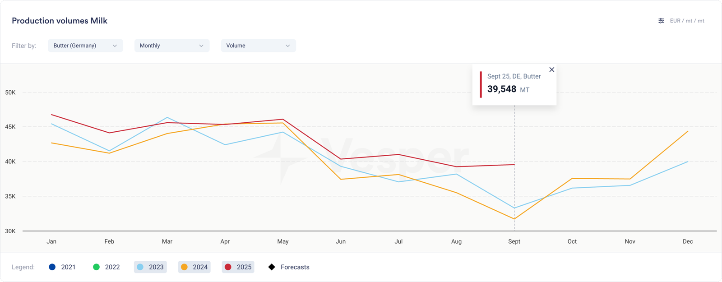
Task: Enable the 2021 series label
Action: [x=68, y=267]
